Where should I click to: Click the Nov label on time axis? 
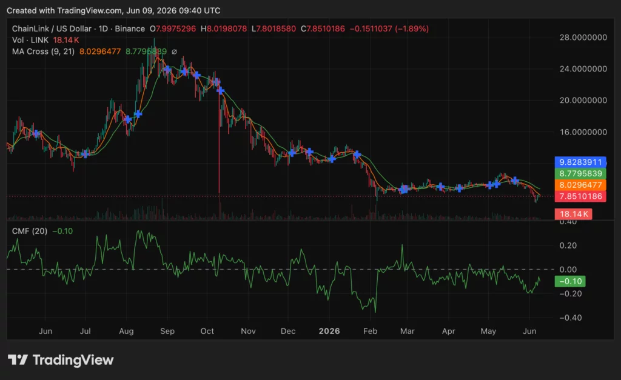tap(248, 332)
